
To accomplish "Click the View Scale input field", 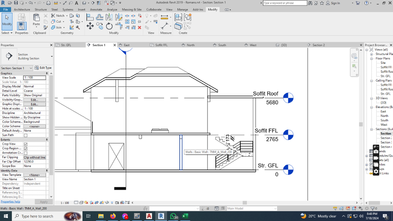I will point(35,78).
